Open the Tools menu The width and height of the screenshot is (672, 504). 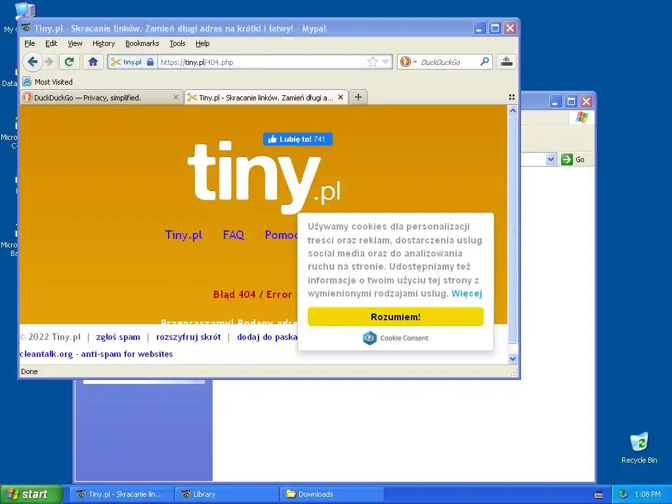[177, 43]
